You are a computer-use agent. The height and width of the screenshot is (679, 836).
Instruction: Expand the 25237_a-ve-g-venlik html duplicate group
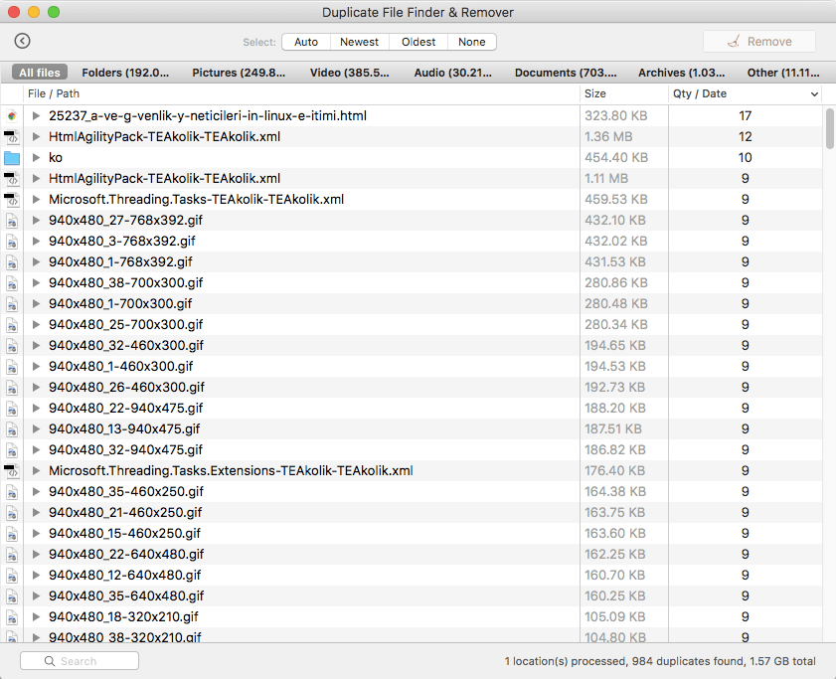pyautogui.click(x=36, y=115)
